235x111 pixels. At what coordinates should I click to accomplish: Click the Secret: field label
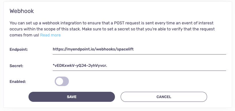point(16,66)
